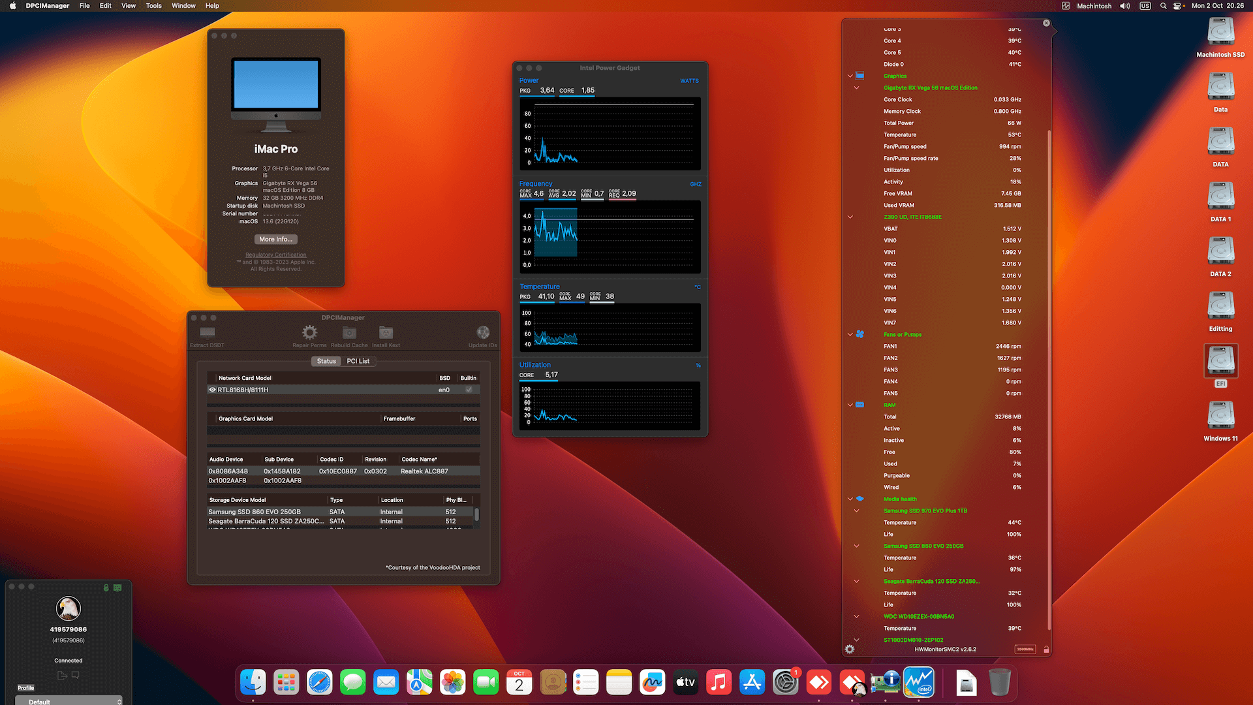The height and width of the screenshot is (705, 1253).
Task: Click the Update IDs globe icon
Action: (482, 332)
